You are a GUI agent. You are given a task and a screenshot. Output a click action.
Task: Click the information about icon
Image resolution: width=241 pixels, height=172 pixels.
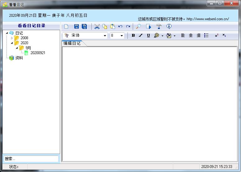coord(169,27)
